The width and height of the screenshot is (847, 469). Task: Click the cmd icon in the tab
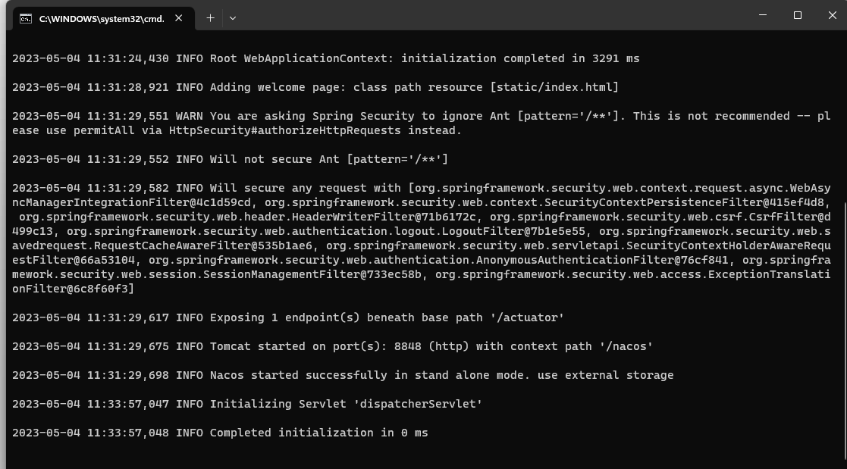26,18
